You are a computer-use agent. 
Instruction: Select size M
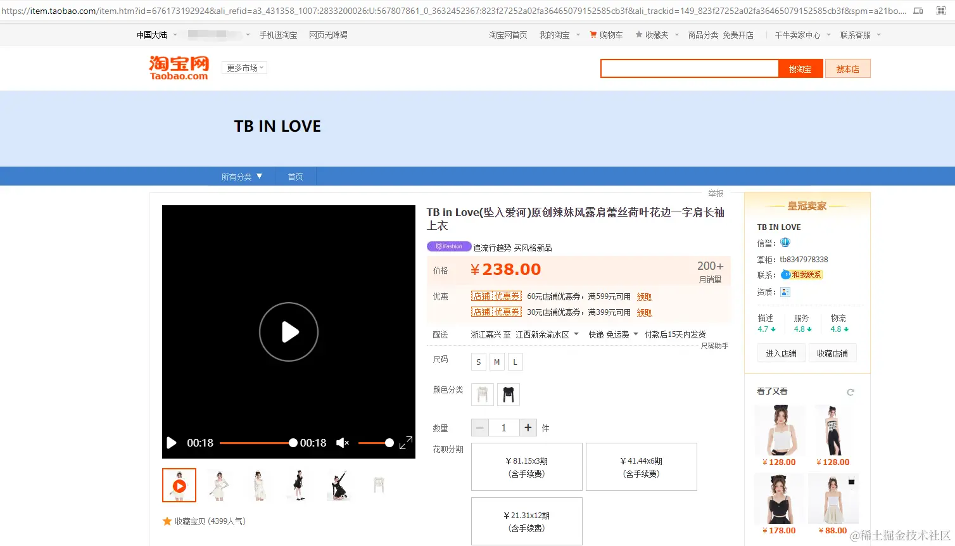click(x=497, y=362)
